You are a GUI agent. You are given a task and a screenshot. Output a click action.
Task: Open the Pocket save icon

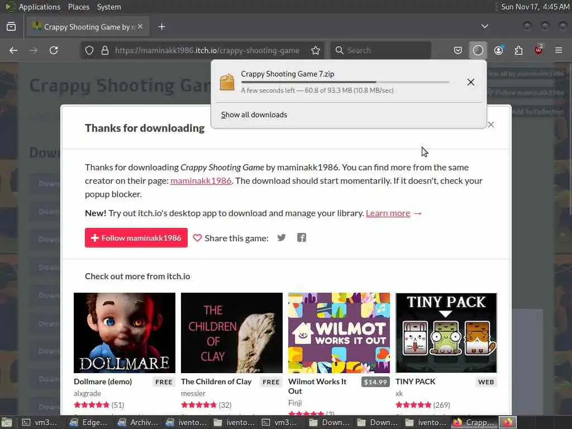[x=458, y=50]
